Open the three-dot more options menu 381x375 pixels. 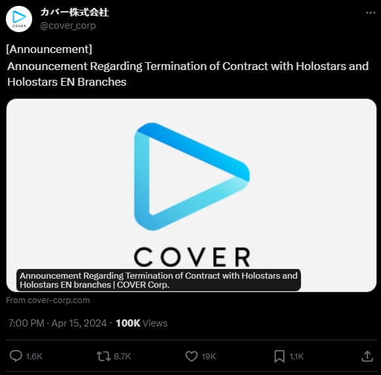click(371, 12)
